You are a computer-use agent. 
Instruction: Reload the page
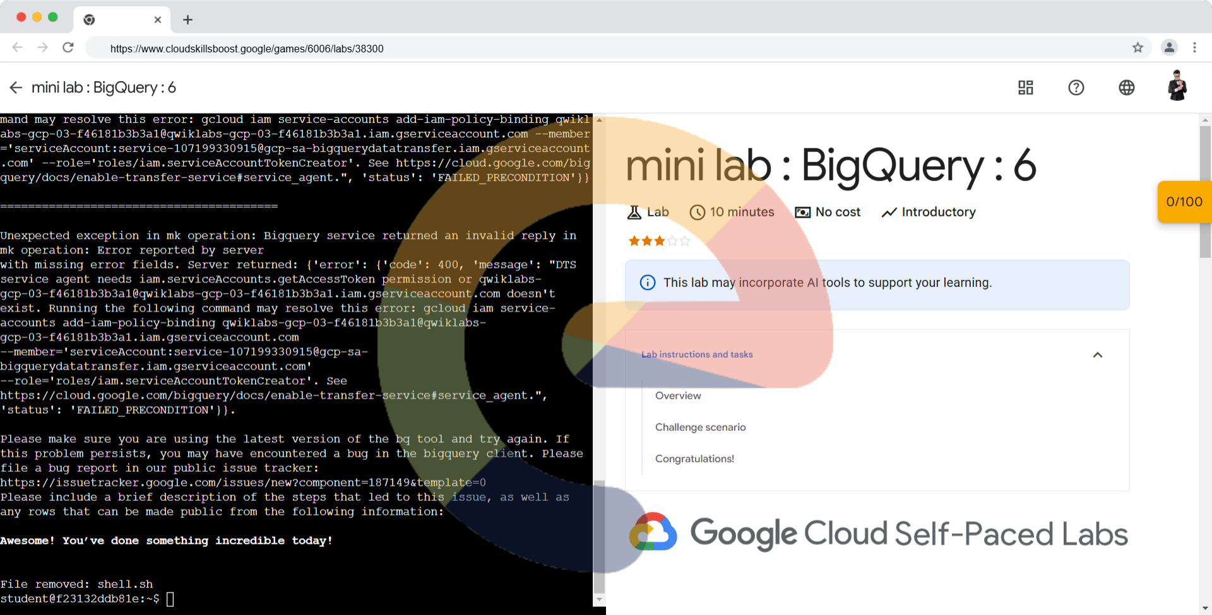coord(68,48)
